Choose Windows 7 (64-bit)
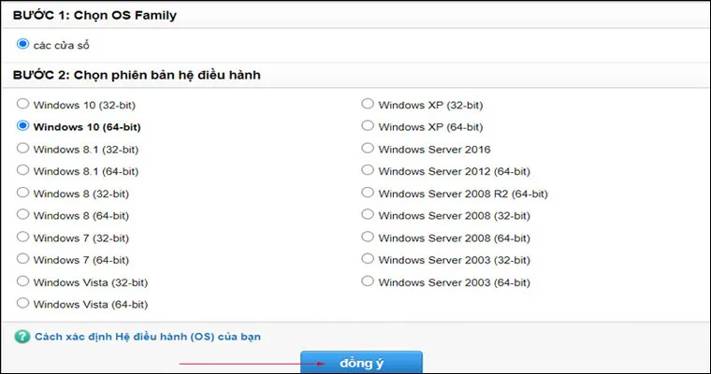The image size is (711, 374). [x=23, y=259]
